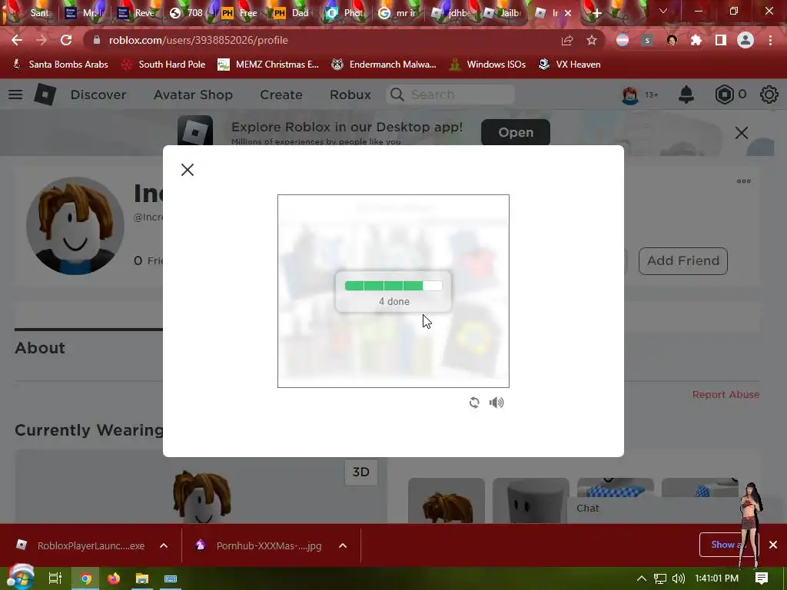
Task: Expand the jpg download options chevron
Action: pyautogui.click(x=343, y=545)
